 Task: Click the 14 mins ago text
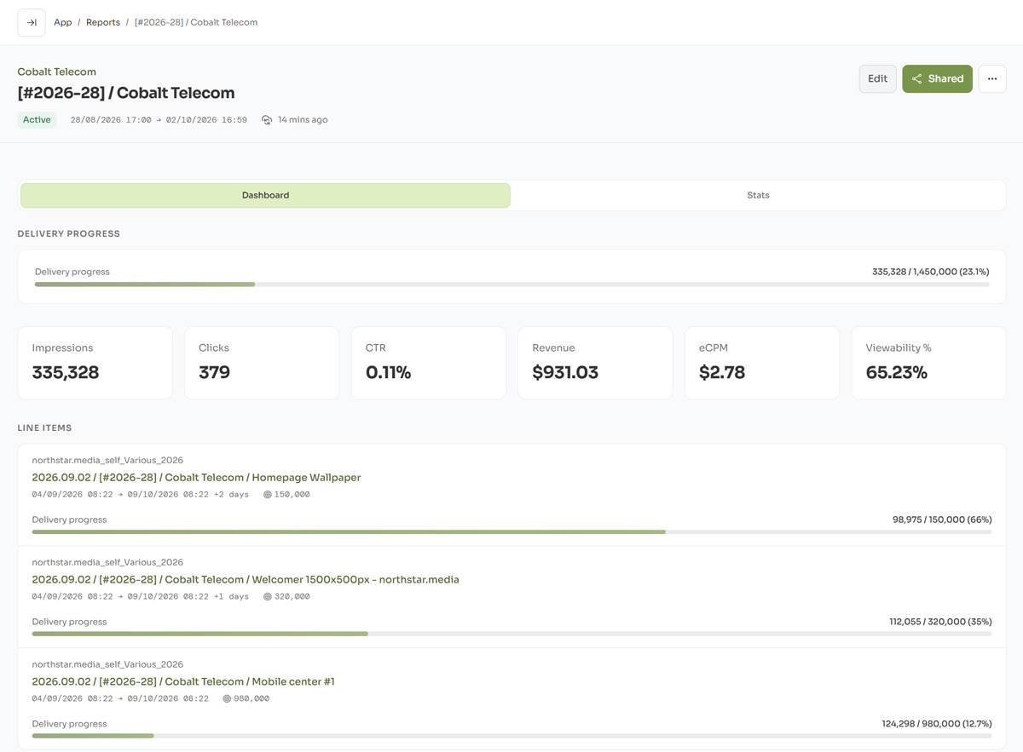[x=303, y=120]
